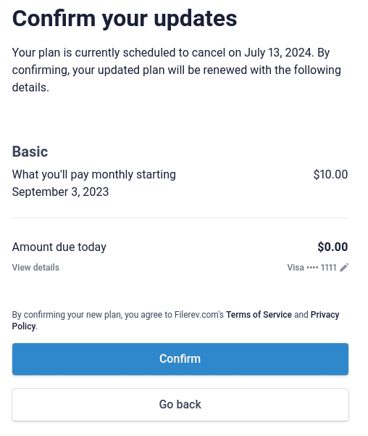Click the divider line below Basic section

[180, 218]
